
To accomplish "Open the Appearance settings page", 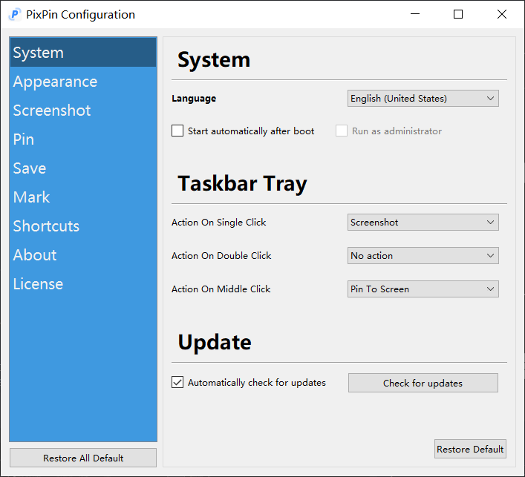I will point(83,82).
